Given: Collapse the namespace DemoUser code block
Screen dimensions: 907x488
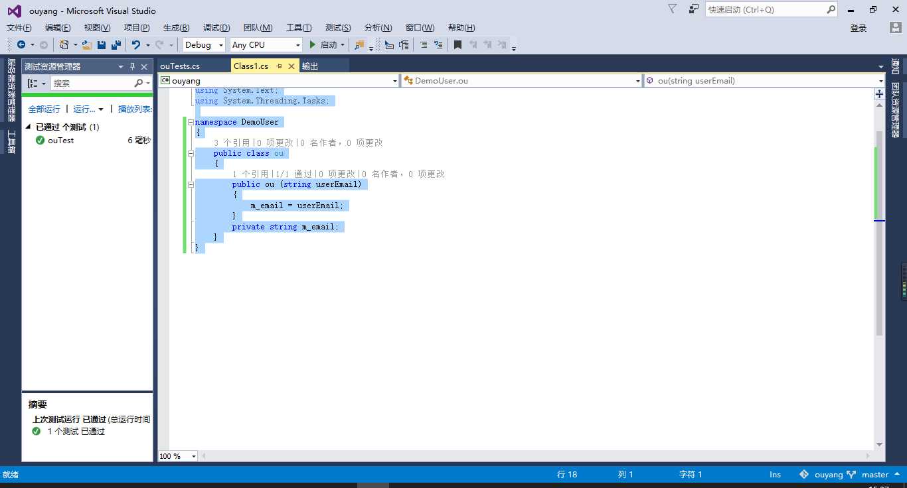Looking at the screenshot, I should (x=191, y=122).
